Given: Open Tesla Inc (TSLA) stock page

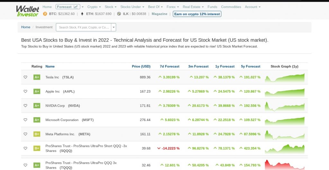Looking at the screenshot, I should click(x=59, y=77).
